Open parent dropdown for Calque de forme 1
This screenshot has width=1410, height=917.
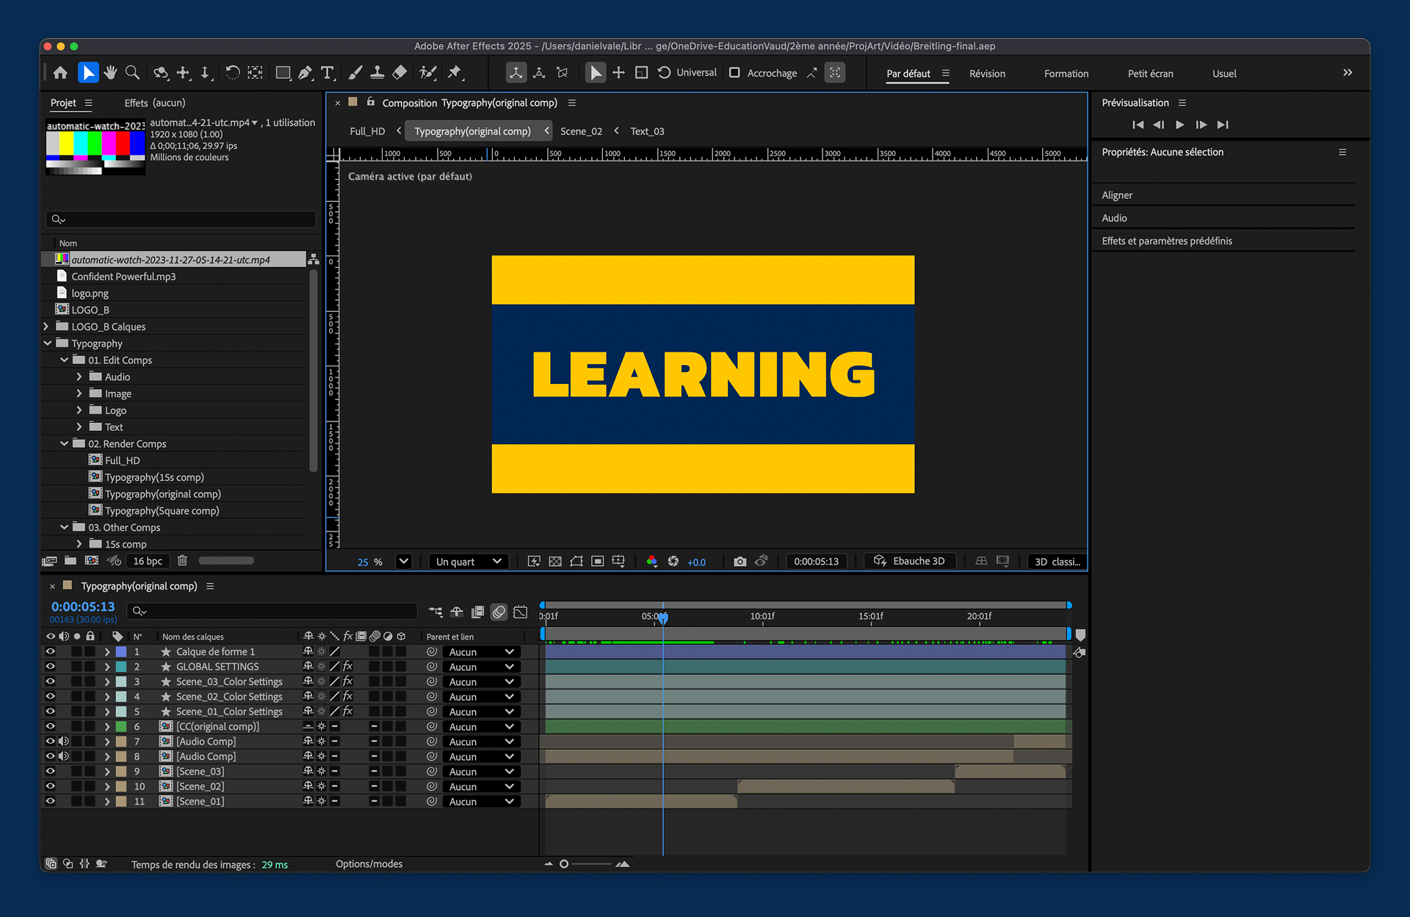(x=481, y=652)
